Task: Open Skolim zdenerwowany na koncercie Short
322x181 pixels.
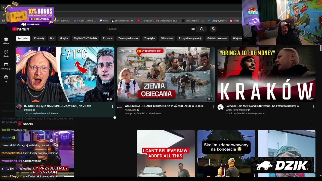Action: (226, 153)
